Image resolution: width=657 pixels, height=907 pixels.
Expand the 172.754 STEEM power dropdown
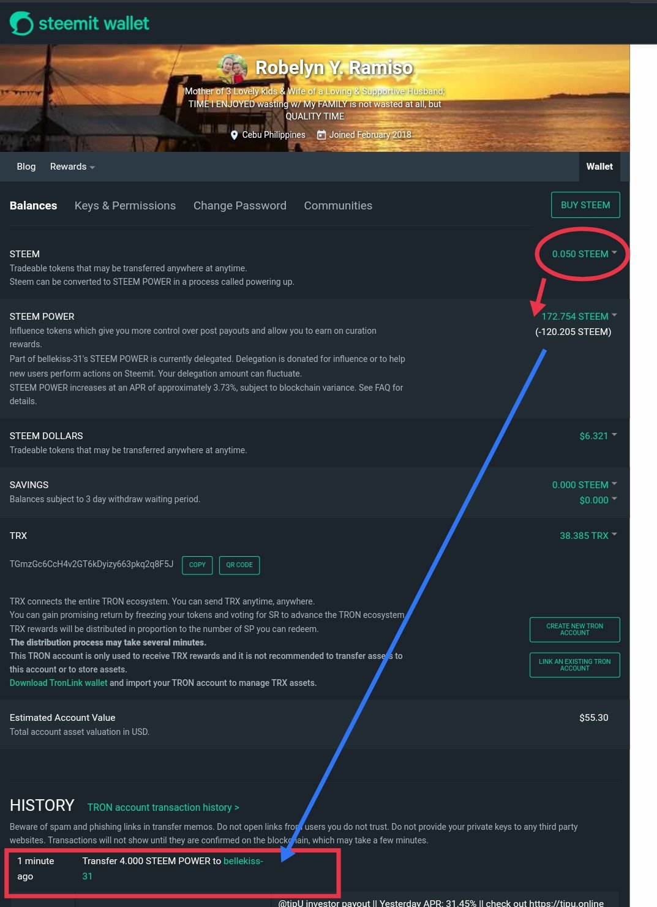[579, 316]
